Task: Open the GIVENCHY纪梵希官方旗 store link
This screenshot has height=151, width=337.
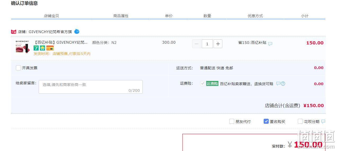Action: tap(50, 32)
